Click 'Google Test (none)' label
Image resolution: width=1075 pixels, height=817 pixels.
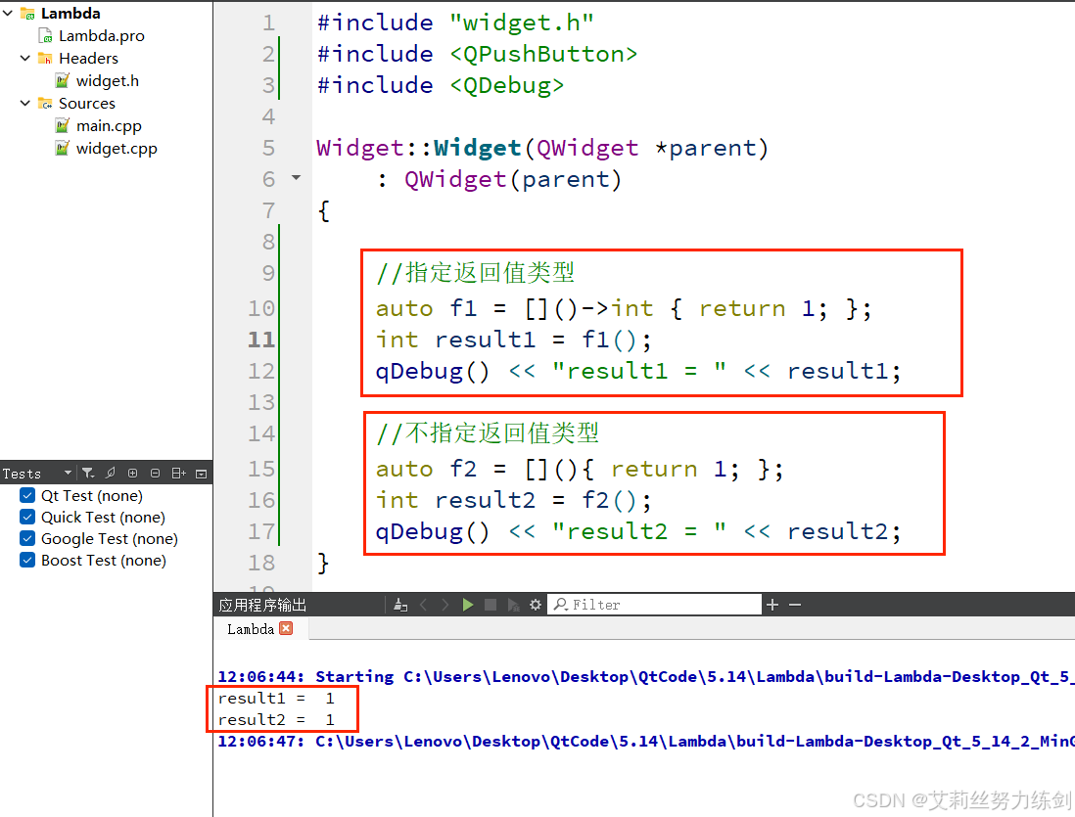coord(110,539)
